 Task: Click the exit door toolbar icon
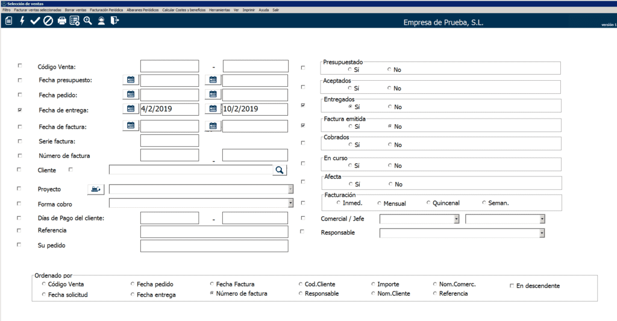click(114, 21)
